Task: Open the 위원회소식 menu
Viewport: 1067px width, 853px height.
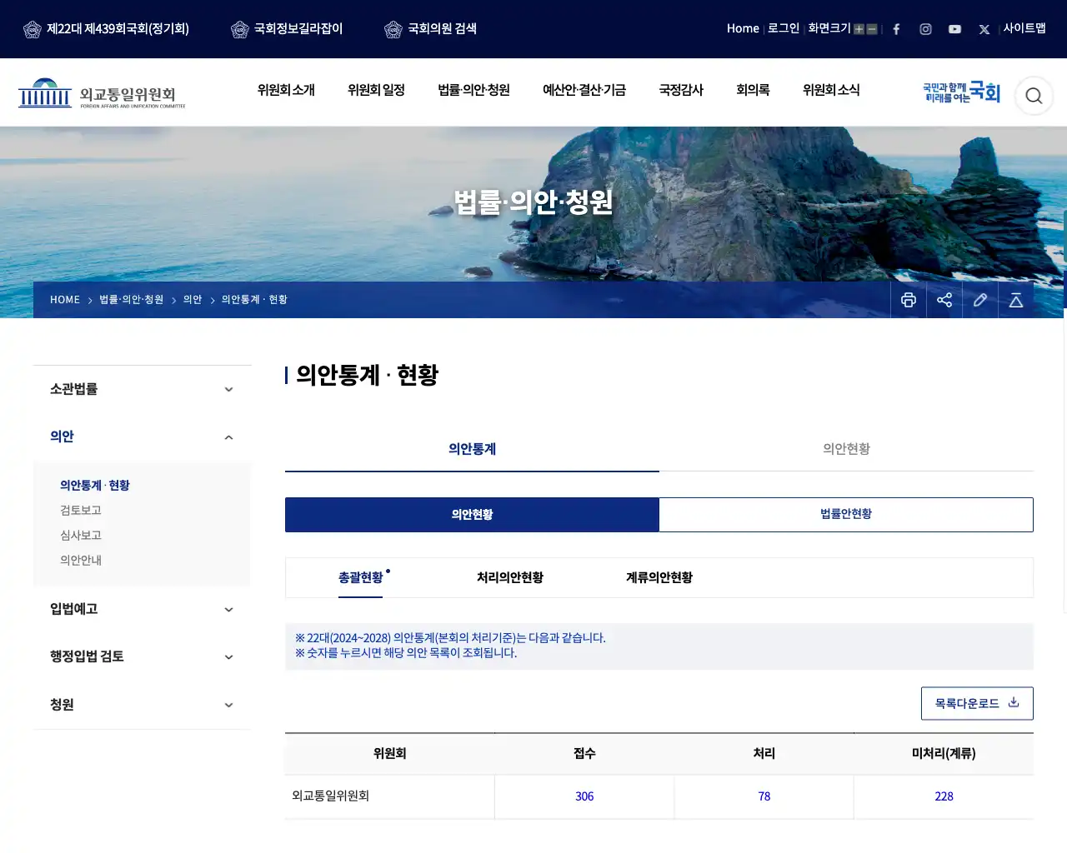Action: [x=831, y=90]
